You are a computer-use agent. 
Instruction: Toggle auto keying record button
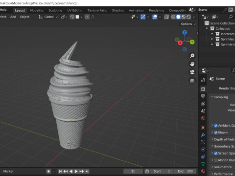48,171
